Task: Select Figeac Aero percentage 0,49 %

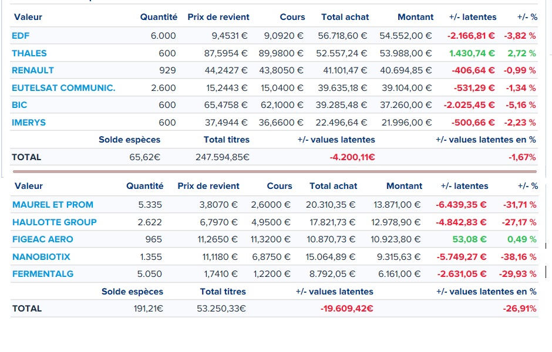Action: point(522,239)
